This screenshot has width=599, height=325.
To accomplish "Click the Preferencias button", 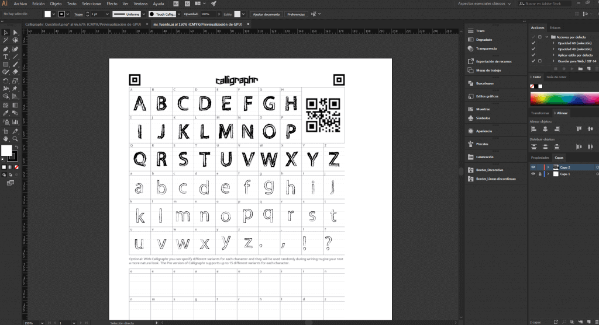I will [296, 14].
